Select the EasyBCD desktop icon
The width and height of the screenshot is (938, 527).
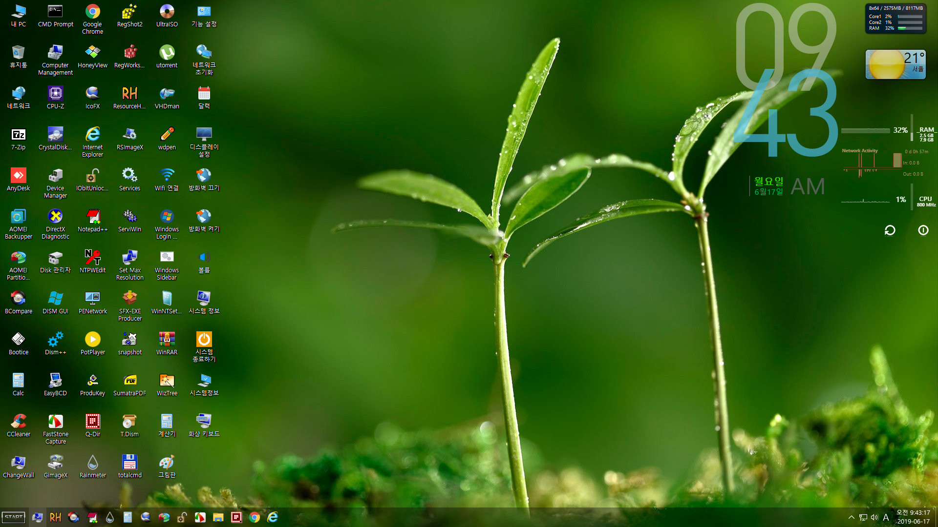click(x=55, y=385)
